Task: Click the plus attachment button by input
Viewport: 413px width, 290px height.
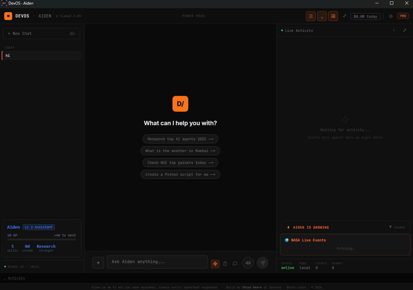Action: pos(98,263)
